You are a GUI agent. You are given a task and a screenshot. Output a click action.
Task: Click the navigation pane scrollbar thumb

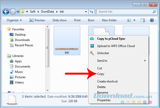tap(47, 48)
